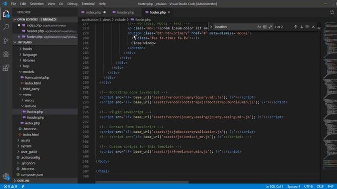Open formsubmit.php in the file tree
Image resolution: width=337 pixels, height=189 pixels.
(x=37, y=77)
